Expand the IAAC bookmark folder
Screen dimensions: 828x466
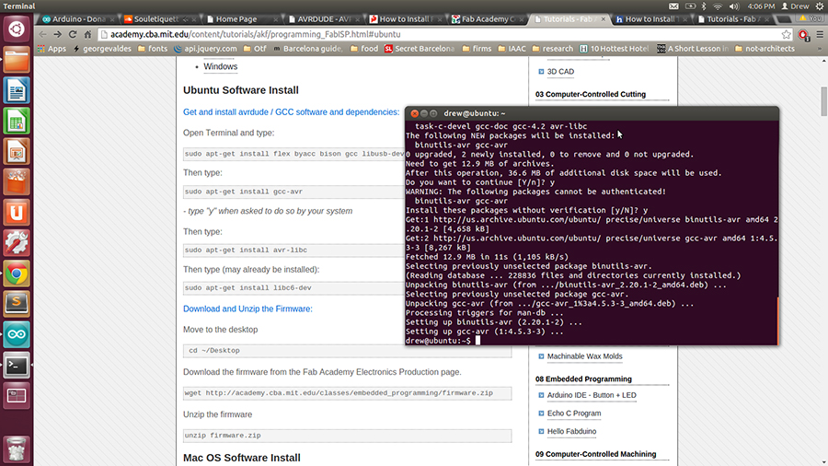(512, 49)
